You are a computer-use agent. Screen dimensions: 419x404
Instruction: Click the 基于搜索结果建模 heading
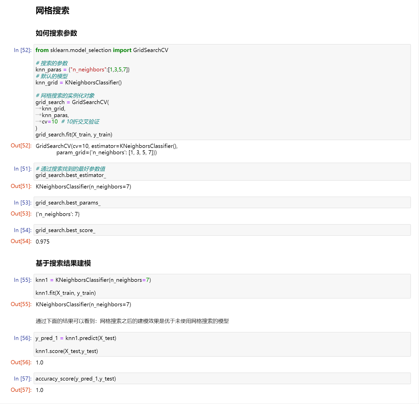(x=63, y=263)
